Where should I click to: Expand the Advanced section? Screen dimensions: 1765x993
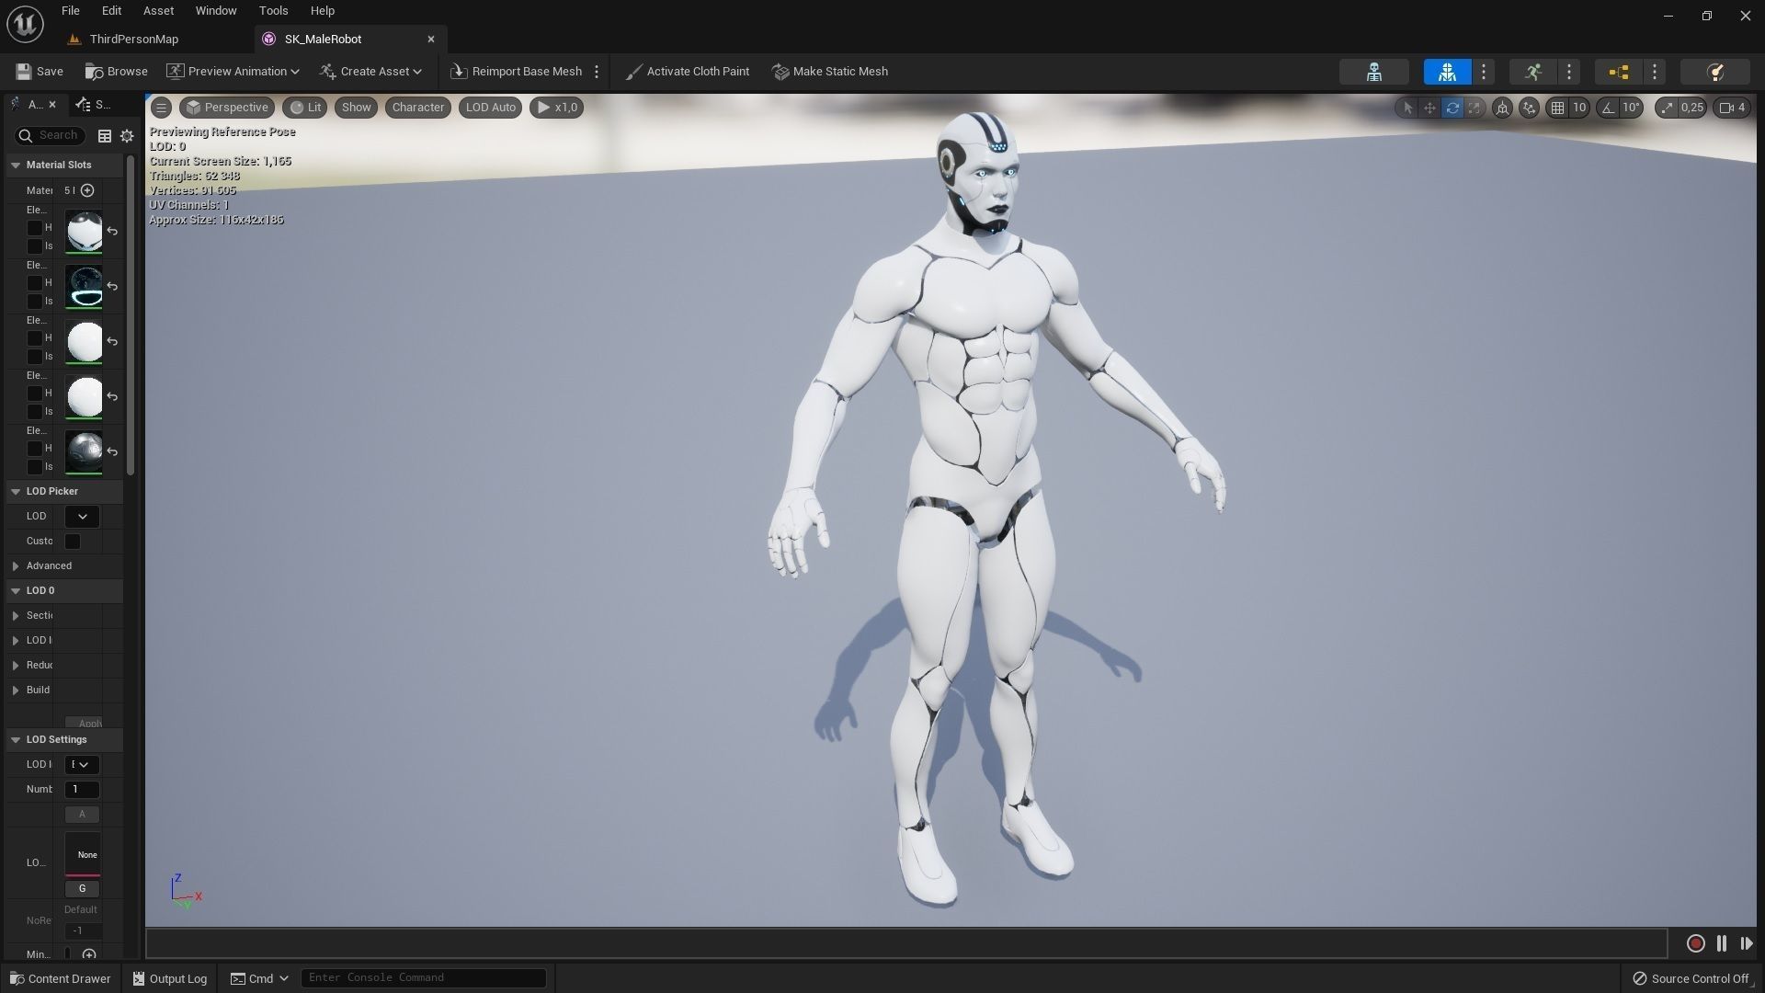point(16,566)
